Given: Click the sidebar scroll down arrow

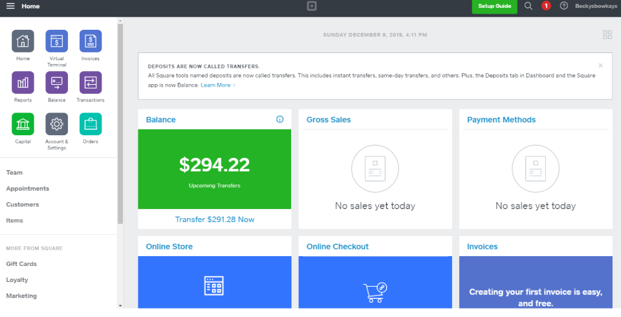Looking at the screenshot, I should coord(120,305).
